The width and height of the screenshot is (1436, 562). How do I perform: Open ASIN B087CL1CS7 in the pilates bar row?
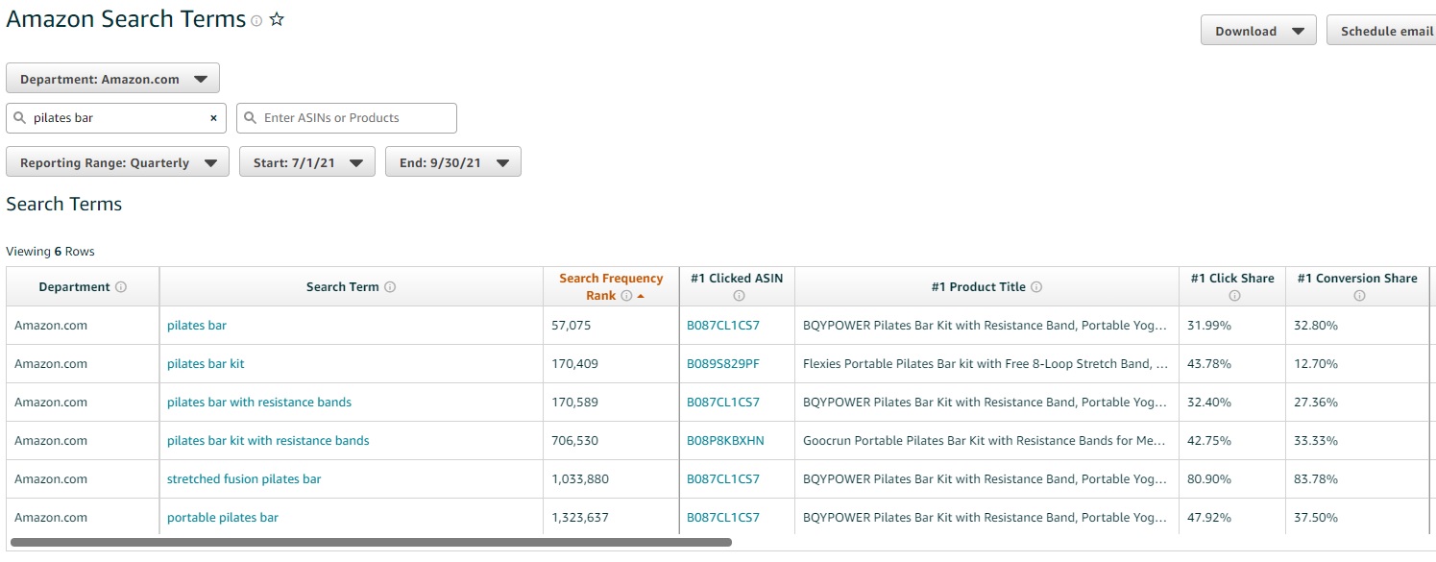click(x=723, y=326)
